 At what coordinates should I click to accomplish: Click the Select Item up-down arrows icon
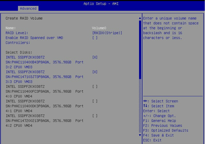point(145,106)
